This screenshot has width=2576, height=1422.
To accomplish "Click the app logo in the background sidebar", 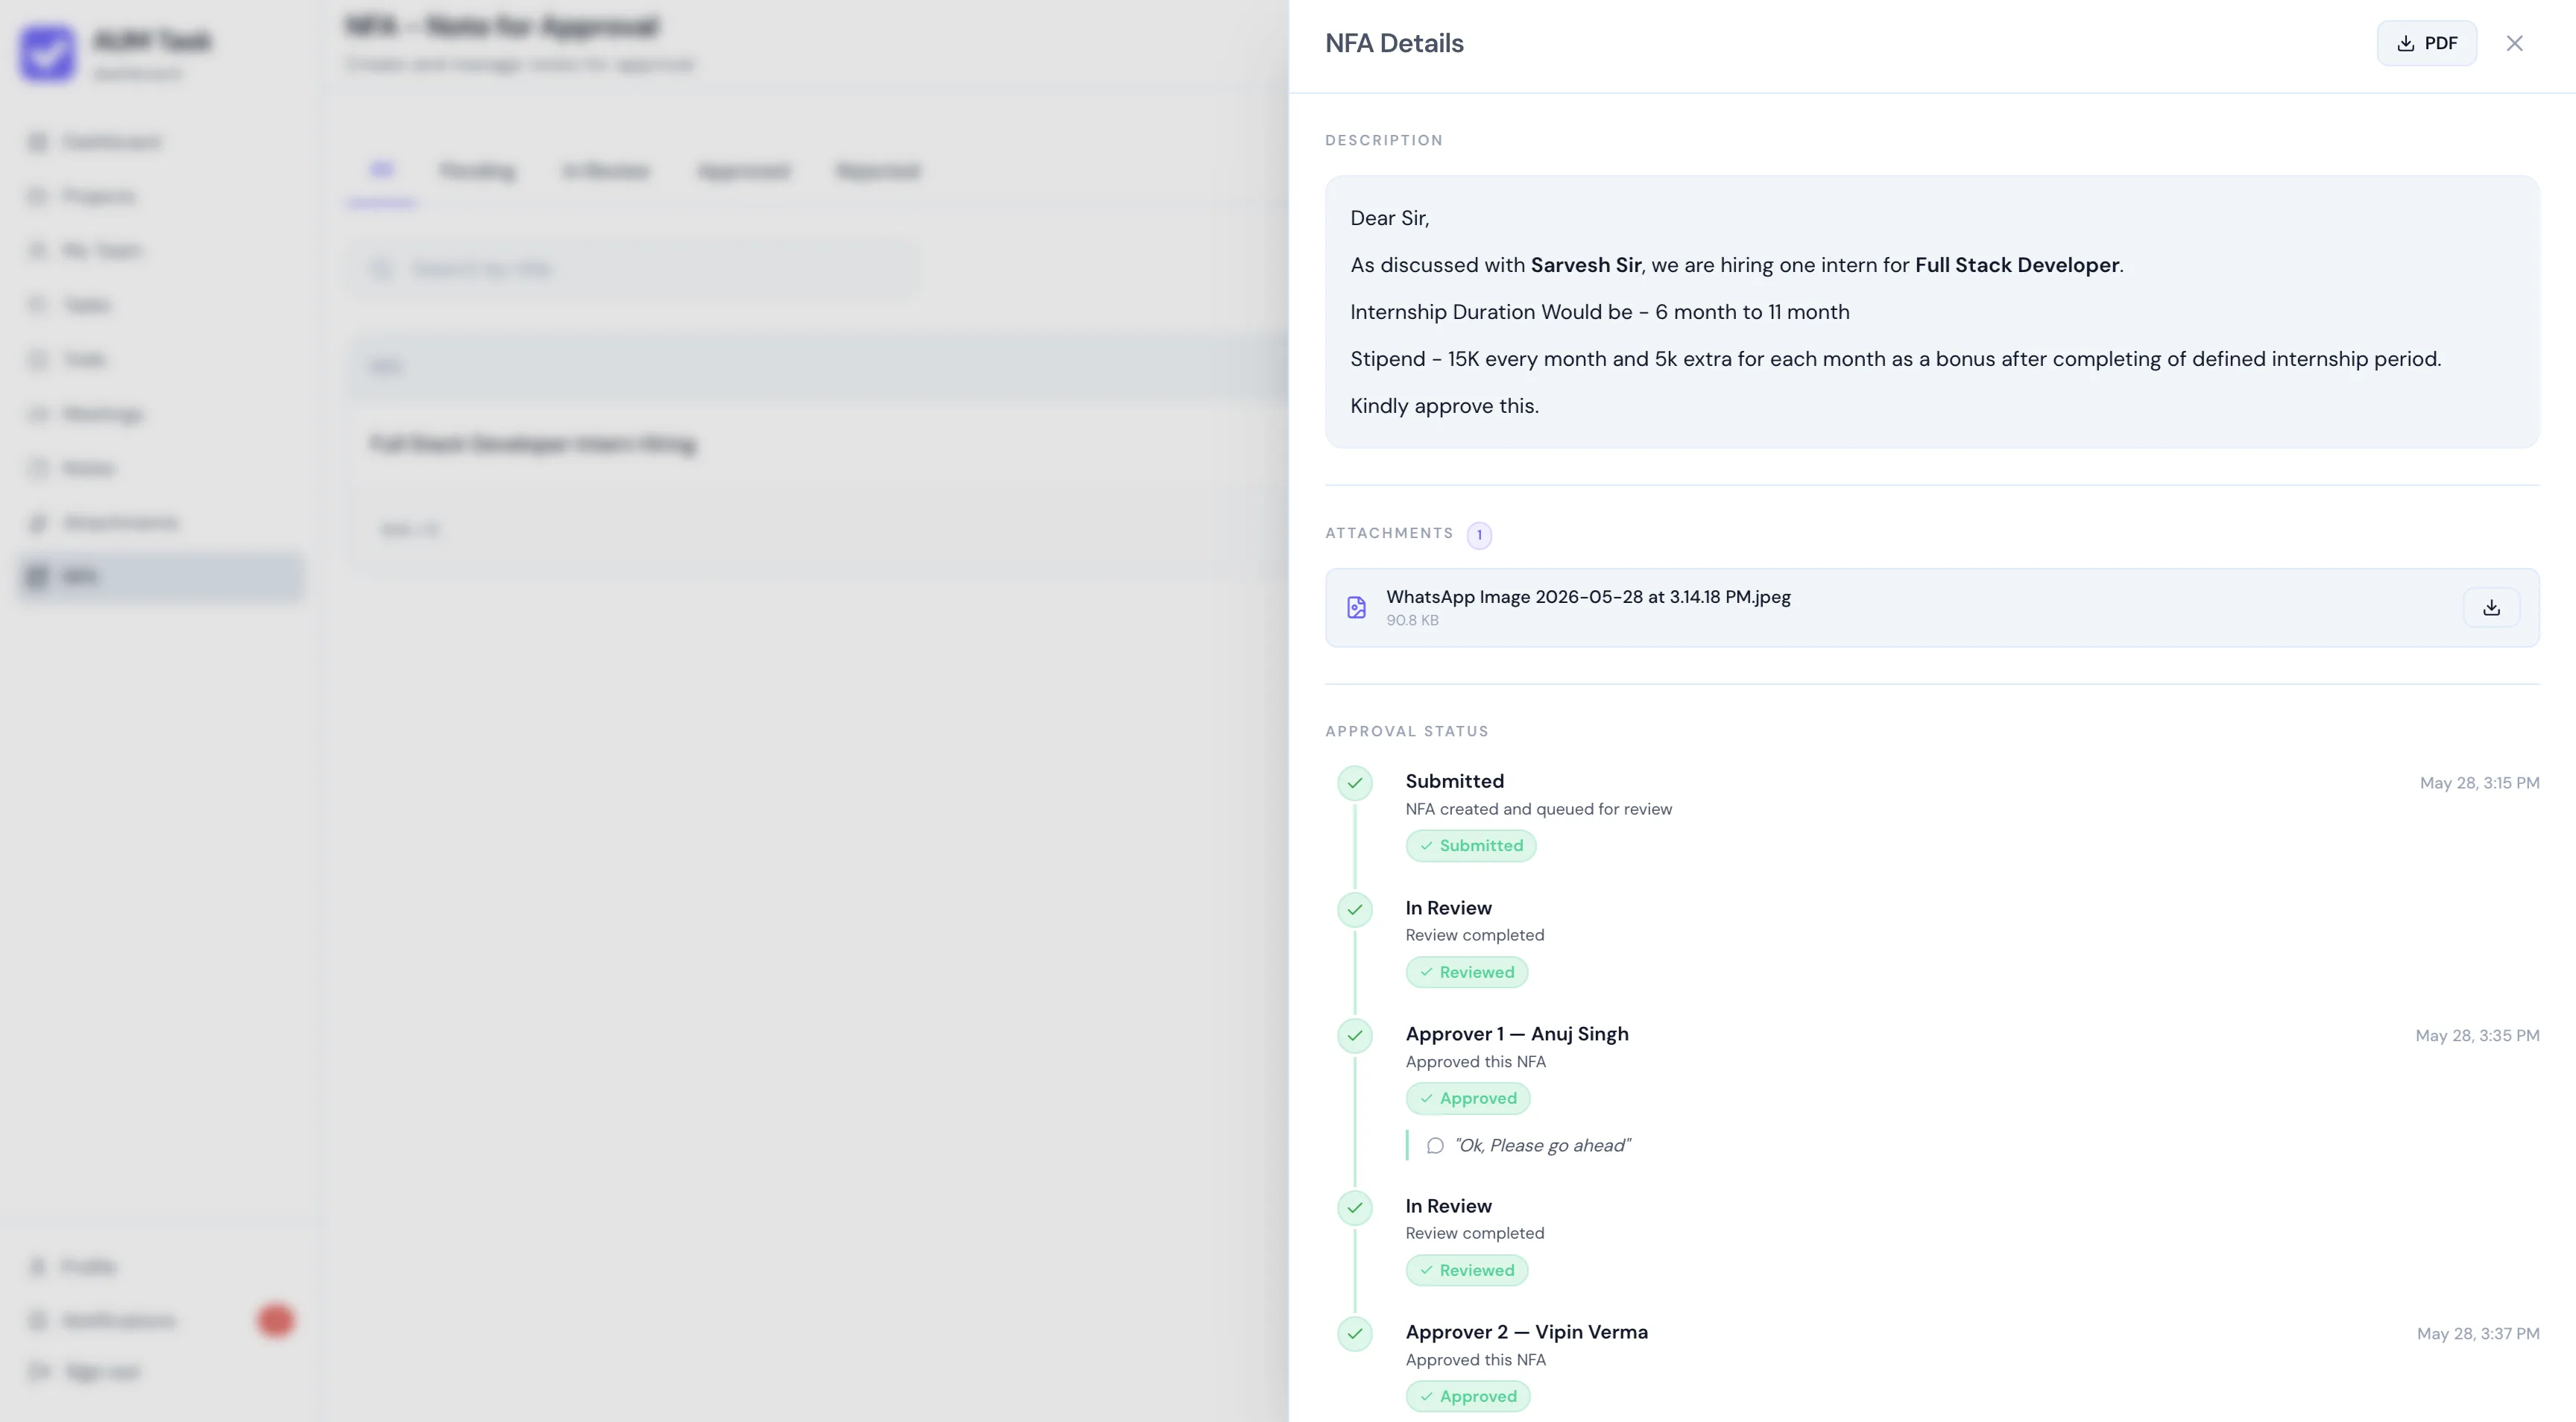I will [x=47, y=53].
